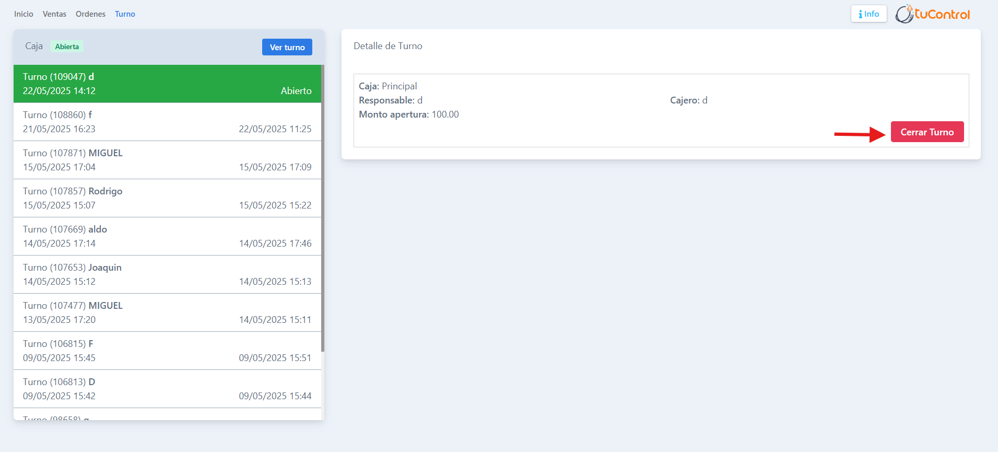Screen dimensions: 998x452
Task: Click the Info button
Action: coord(868,14)
